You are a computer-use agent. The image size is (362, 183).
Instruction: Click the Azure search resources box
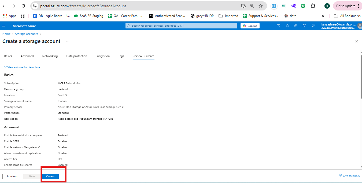tap(181, 26)
